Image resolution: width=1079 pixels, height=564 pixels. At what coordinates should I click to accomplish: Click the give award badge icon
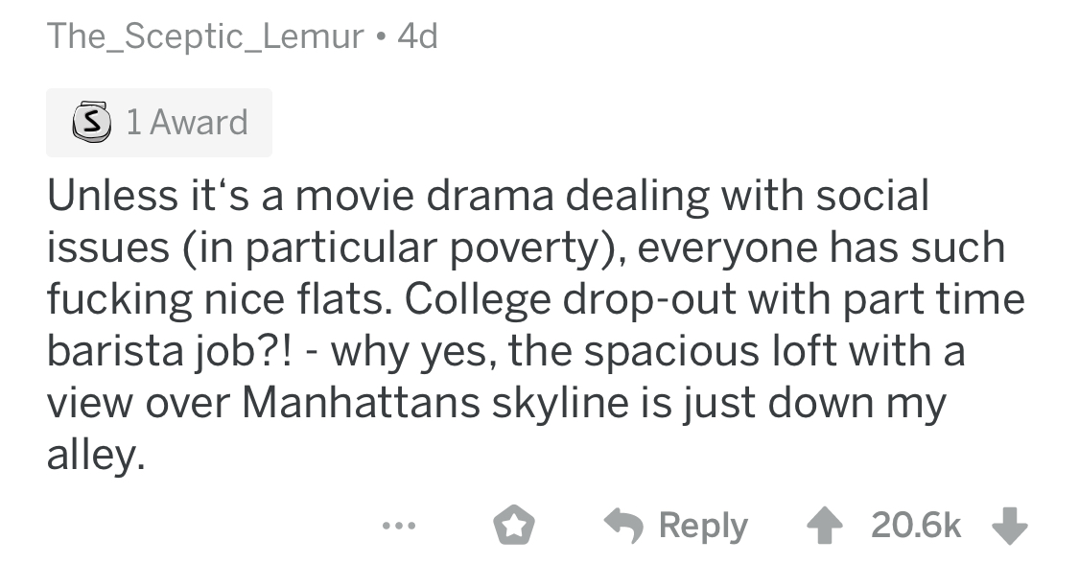point(513,526)
